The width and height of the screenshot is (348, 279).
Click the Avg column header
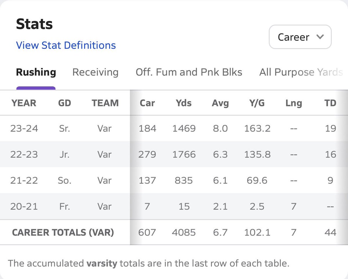click(220, 103)
